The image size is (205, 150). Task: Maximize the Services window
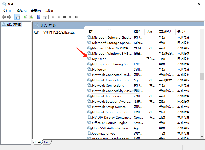pos(187,4)
